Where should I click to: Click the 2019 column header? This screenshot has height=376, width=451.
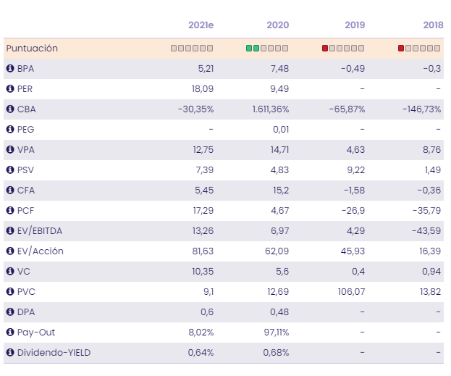pos(354,25)
